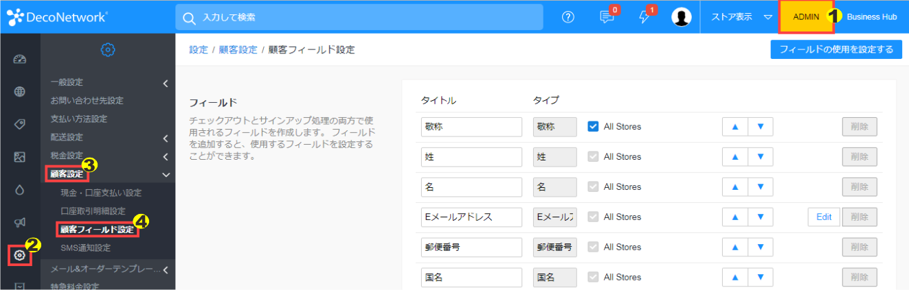Toggle All Stores checkbox for 敬称

tap(593, 126)
